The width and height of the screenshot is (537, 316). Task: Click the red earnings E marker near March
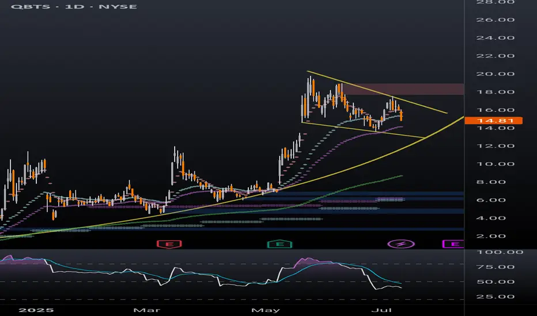169,244
